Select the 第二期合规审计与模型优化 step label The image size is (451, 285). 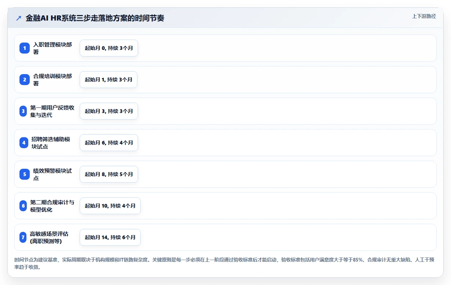[53, 206]
